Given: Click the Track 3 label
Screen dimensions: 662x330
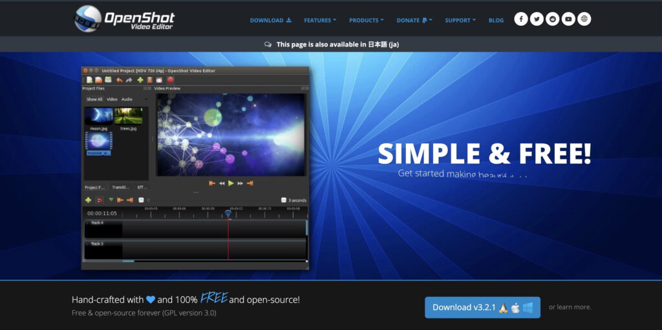Looking at the screenshot, I should tap(97, 244).
